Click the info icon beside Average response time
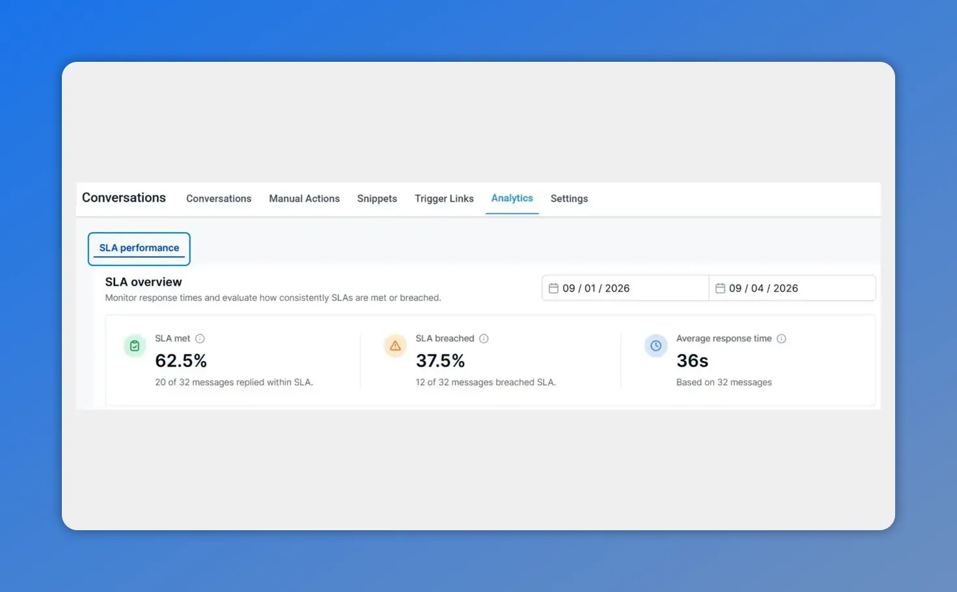Image resolution: width=957 pixels, height=592 pixels. pyautogui.click(x=781, y=338)
